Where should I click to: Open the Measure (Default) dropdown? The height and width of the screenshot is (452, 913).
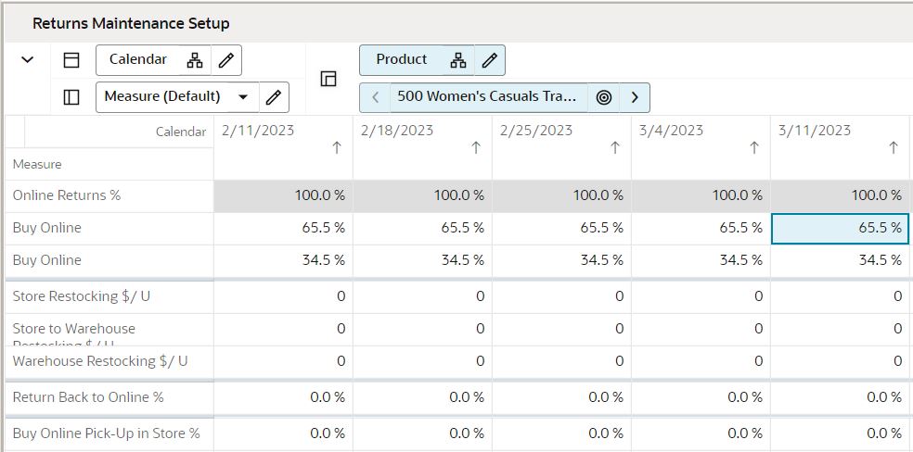pyautogui.click(x=243, y=96)
